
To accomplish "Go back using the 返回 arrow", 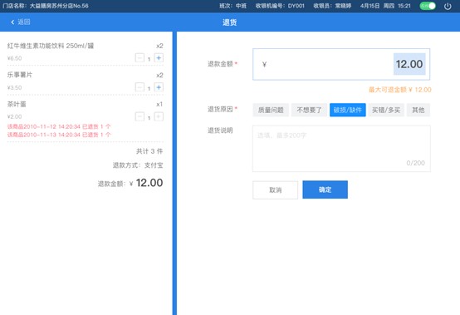I will [x=20, y=22].
